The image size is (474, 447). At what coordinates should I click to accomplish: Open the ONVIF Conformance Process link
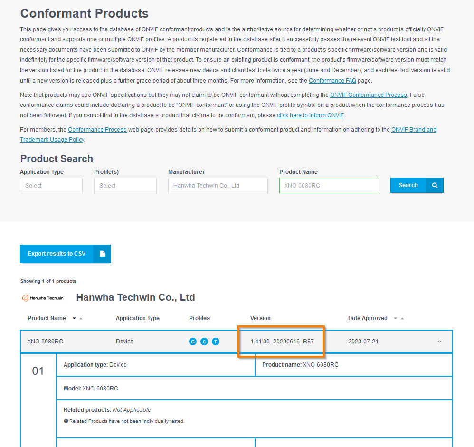point(369,95)
